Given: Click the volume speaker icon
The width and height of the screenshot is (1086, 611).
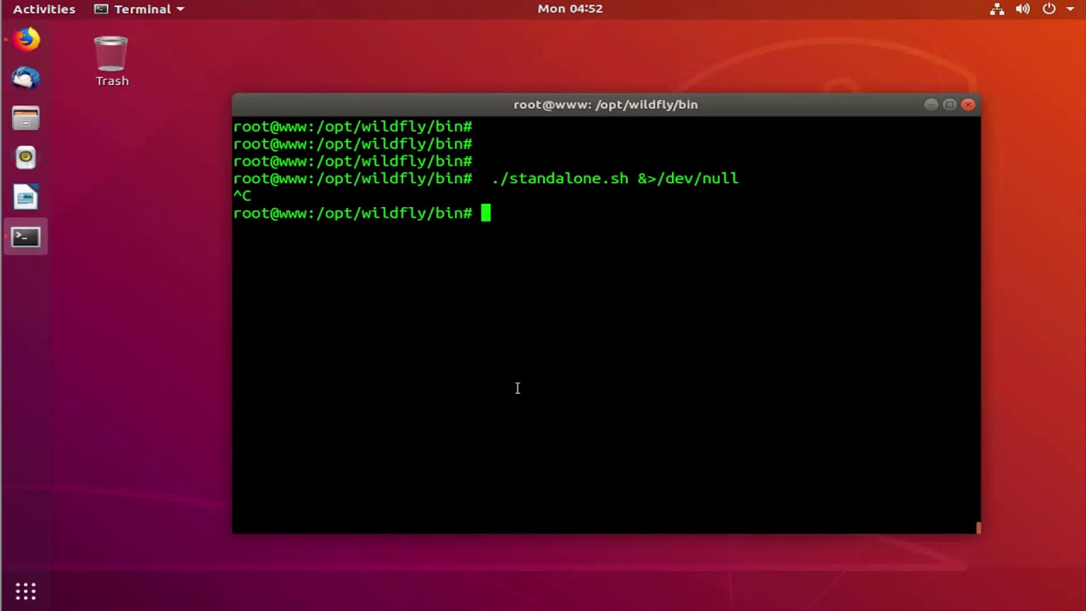Looking at the screenshot, I should [1022, 8].
